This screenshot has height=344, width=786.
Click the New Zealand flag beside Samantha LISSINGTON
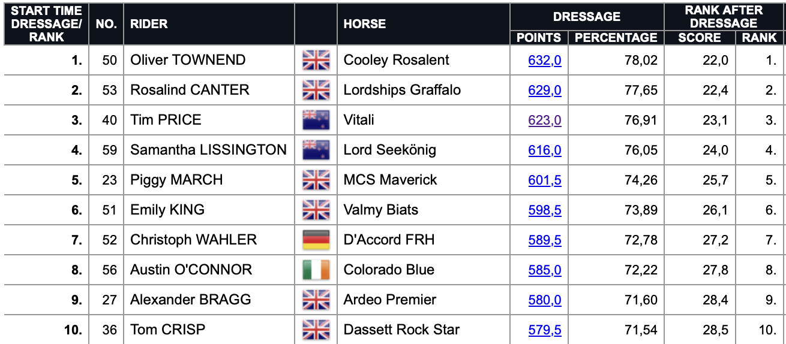[316, 150]
